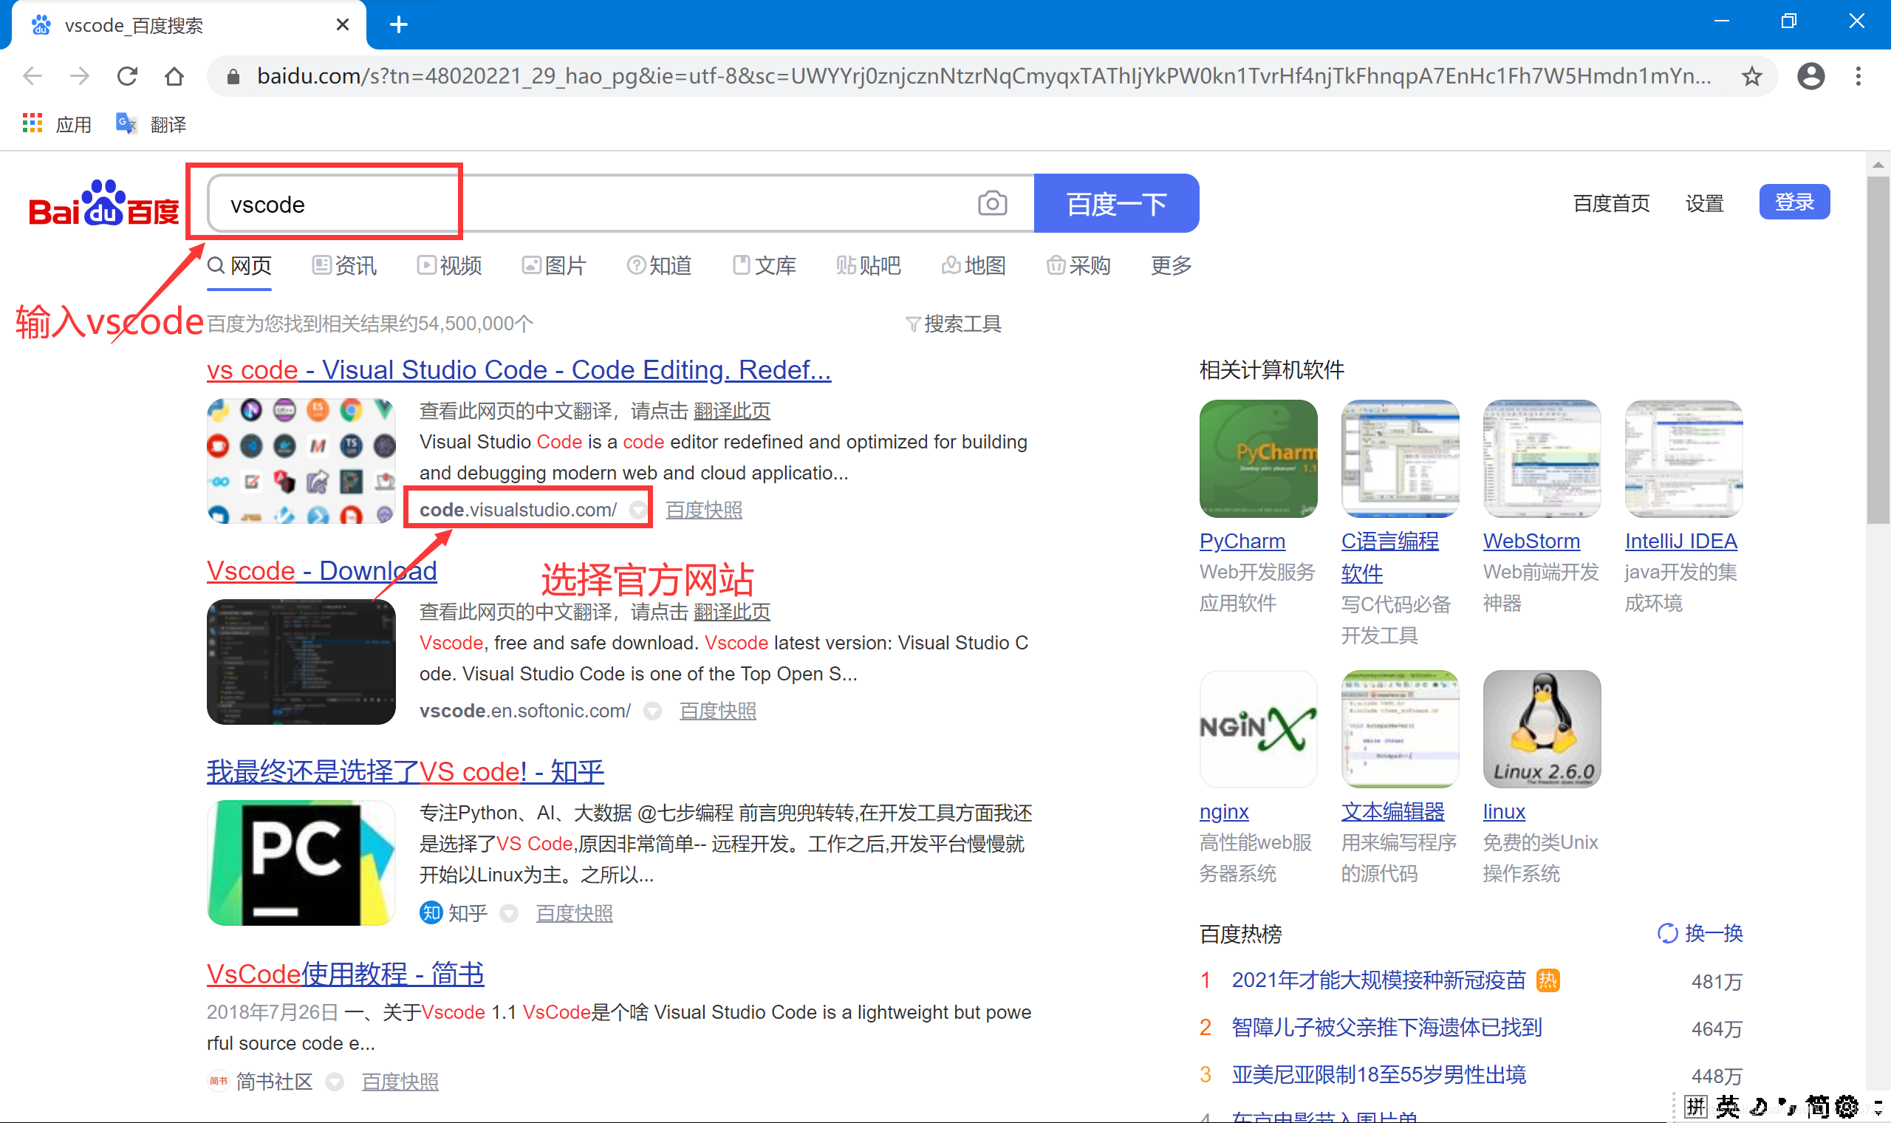Click the extension icons thumbnail of first result
The width and height of the screenshot is (1891, 1123).
[x=301, y=461]
